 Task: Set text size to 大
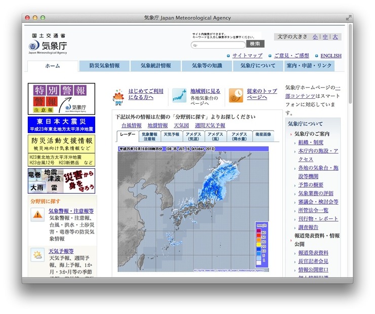336,37
